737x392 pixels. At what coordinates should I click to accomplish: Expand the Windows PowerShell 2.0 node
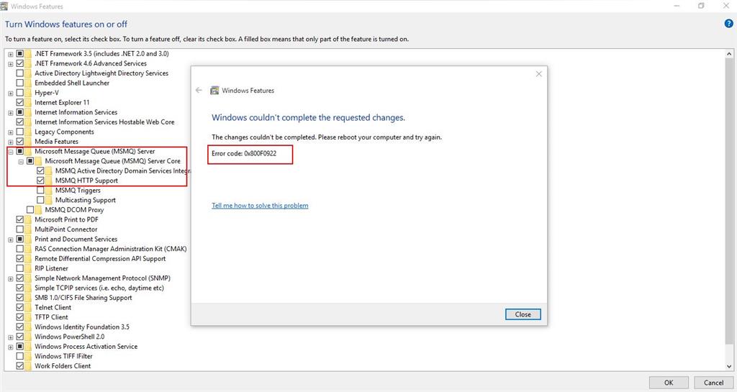tap(10, 337)
